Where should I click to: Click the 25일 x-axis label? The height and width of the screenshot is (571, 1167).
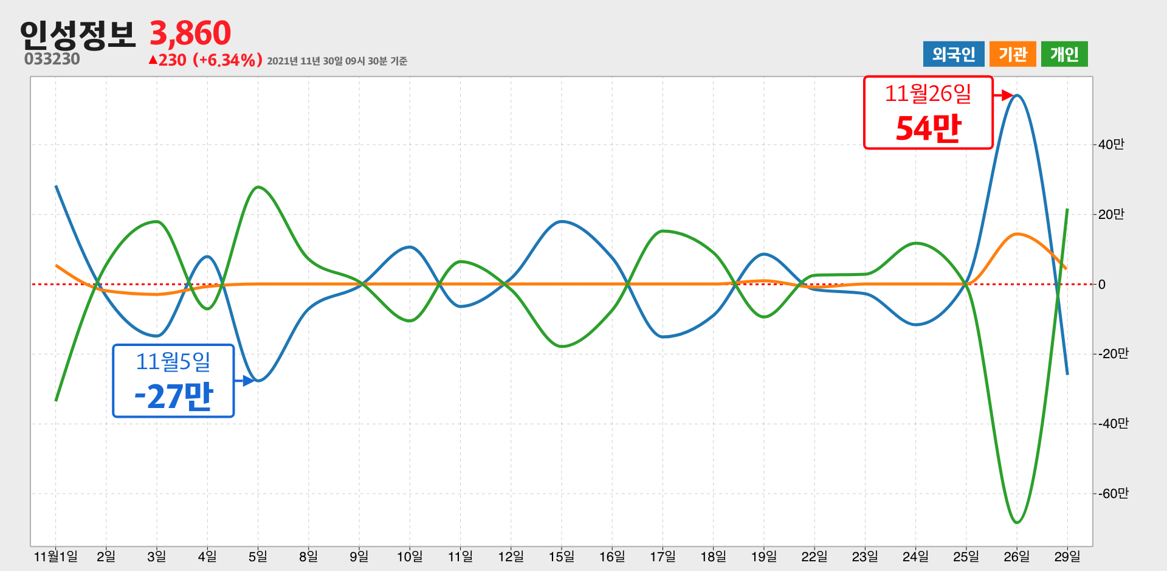[966, 556]
